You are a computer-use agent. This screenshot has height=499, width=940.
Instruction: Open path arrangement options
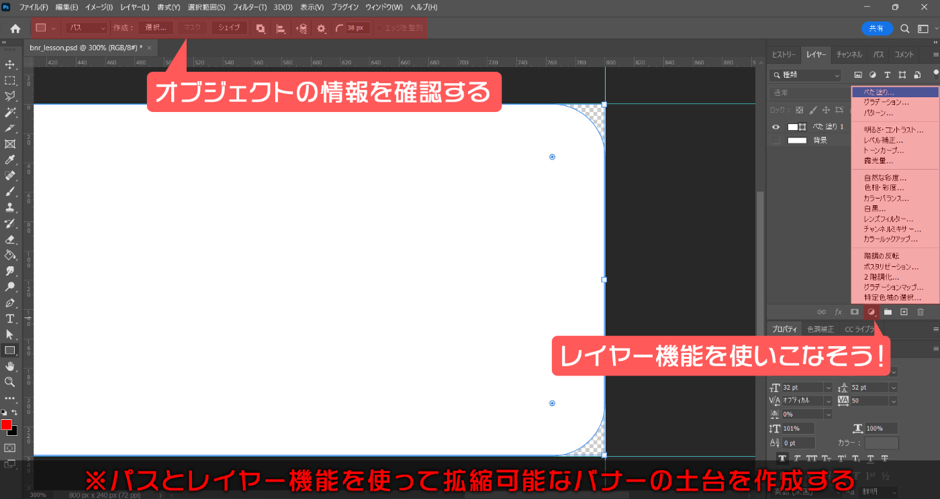point(301,28)
